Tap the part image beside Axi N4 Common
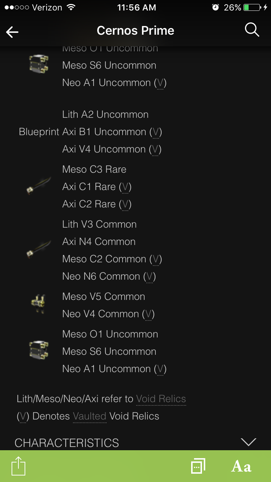This screenshot has height=482, width=271. coord(39,250)
